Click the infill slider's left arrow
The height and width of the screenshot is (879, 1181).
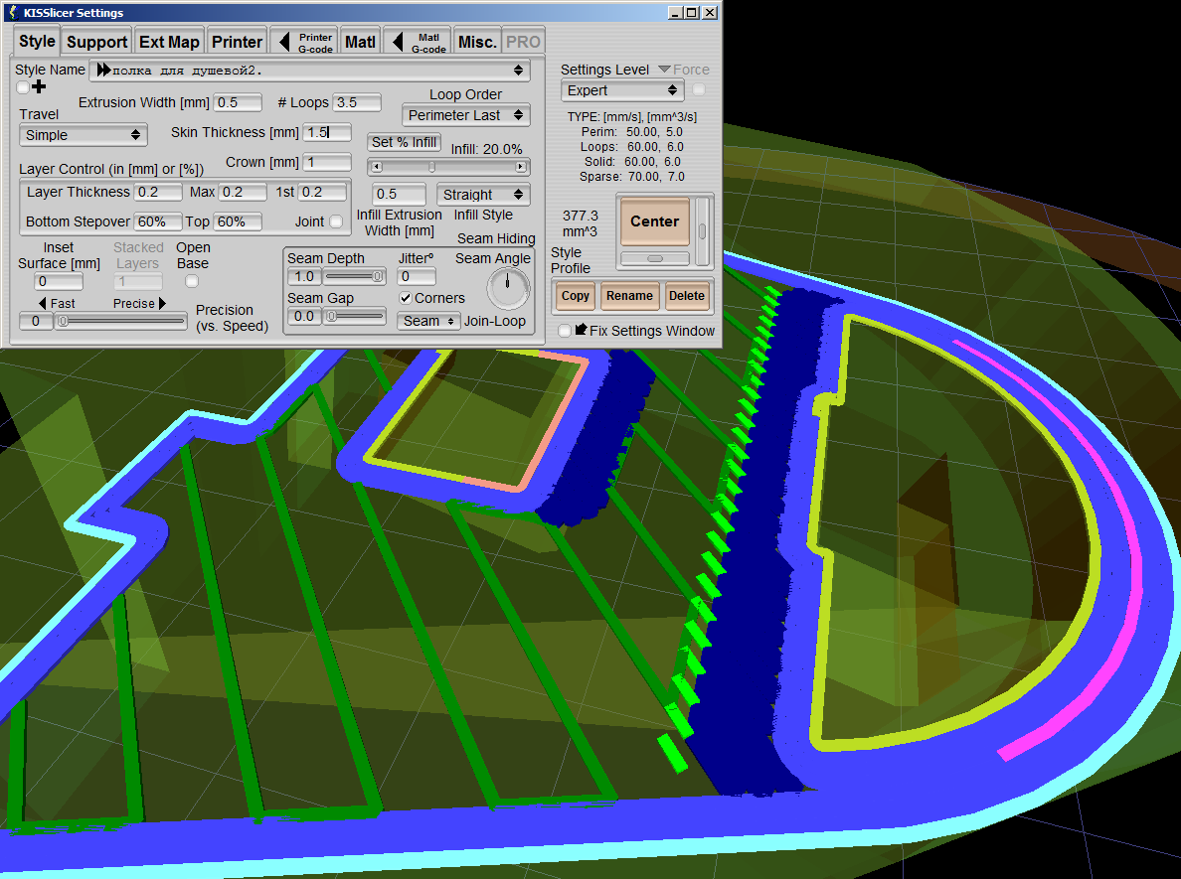pos(375,167)
